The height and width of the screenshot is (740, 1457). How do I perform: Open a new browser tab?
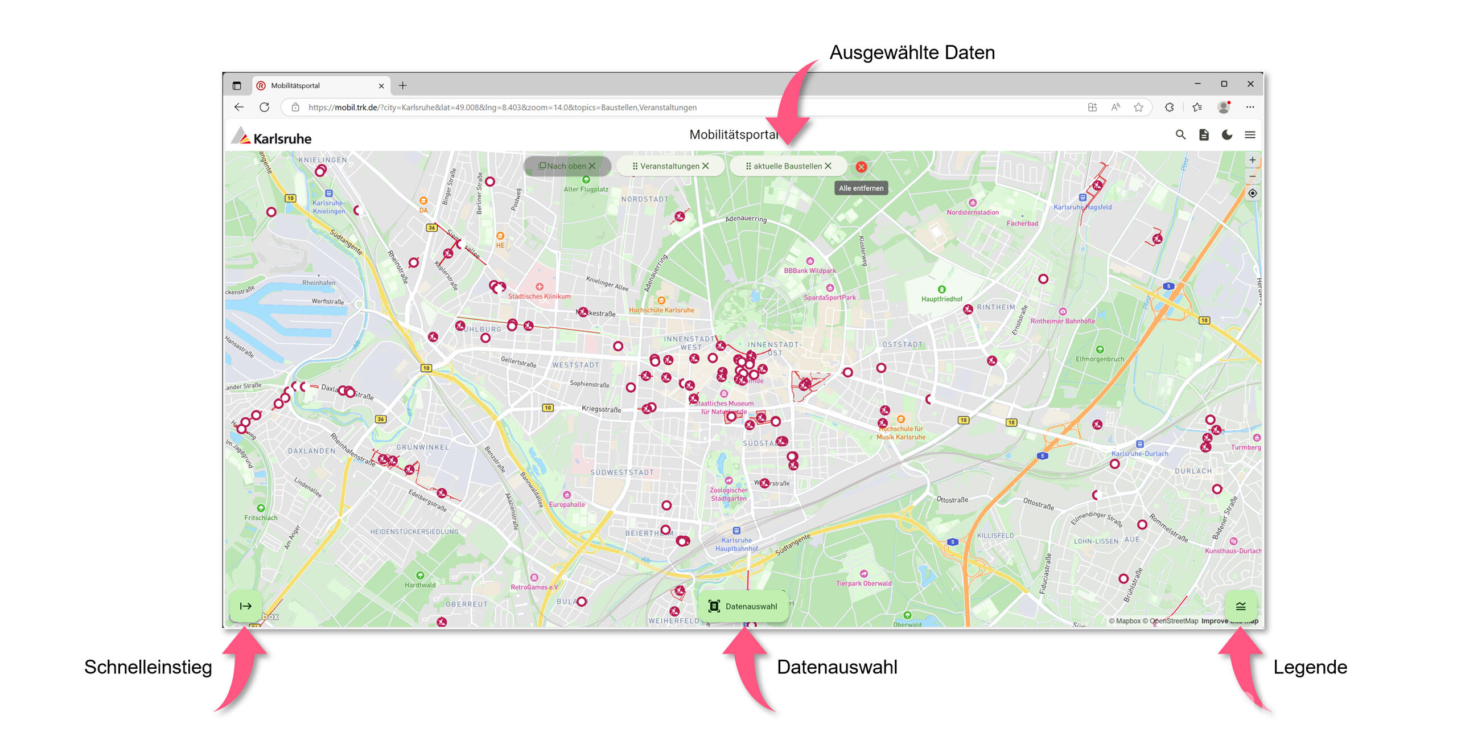[x=402, y=85]
